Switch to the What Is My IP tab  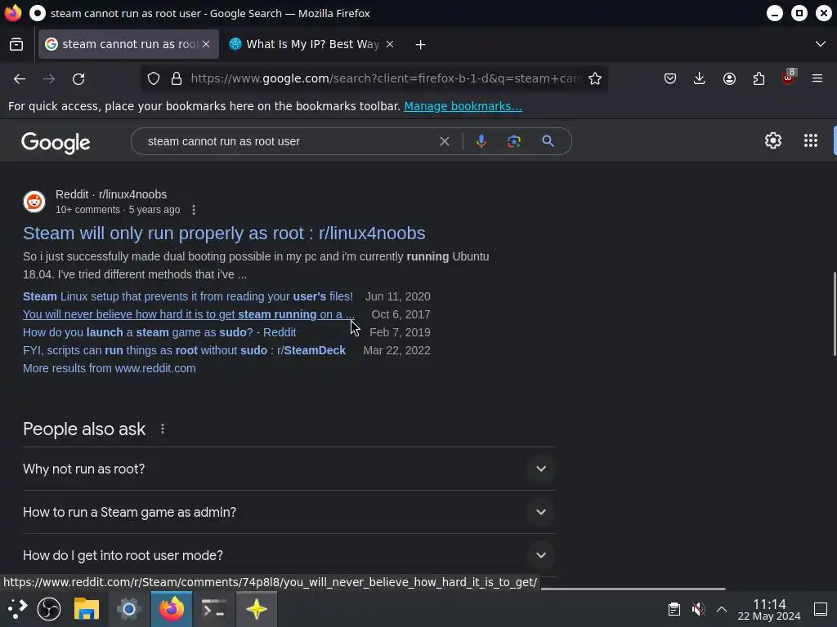click(x=312, y=44)
